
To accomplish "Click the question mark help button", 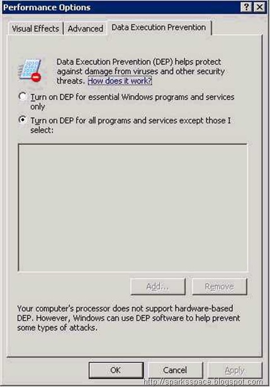I will (x=246, y=7).
